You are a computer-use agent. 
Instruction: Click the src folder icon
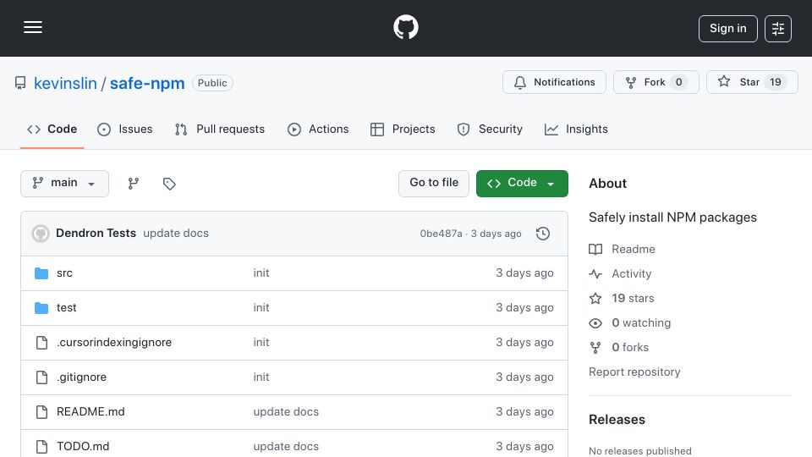41,273
